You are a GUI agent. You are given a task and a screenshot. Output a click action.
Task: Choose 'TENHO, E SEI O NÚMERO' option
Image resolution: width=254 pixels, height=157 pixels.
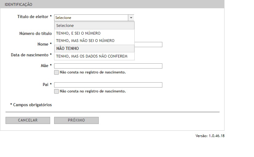(x=94, y=33)
